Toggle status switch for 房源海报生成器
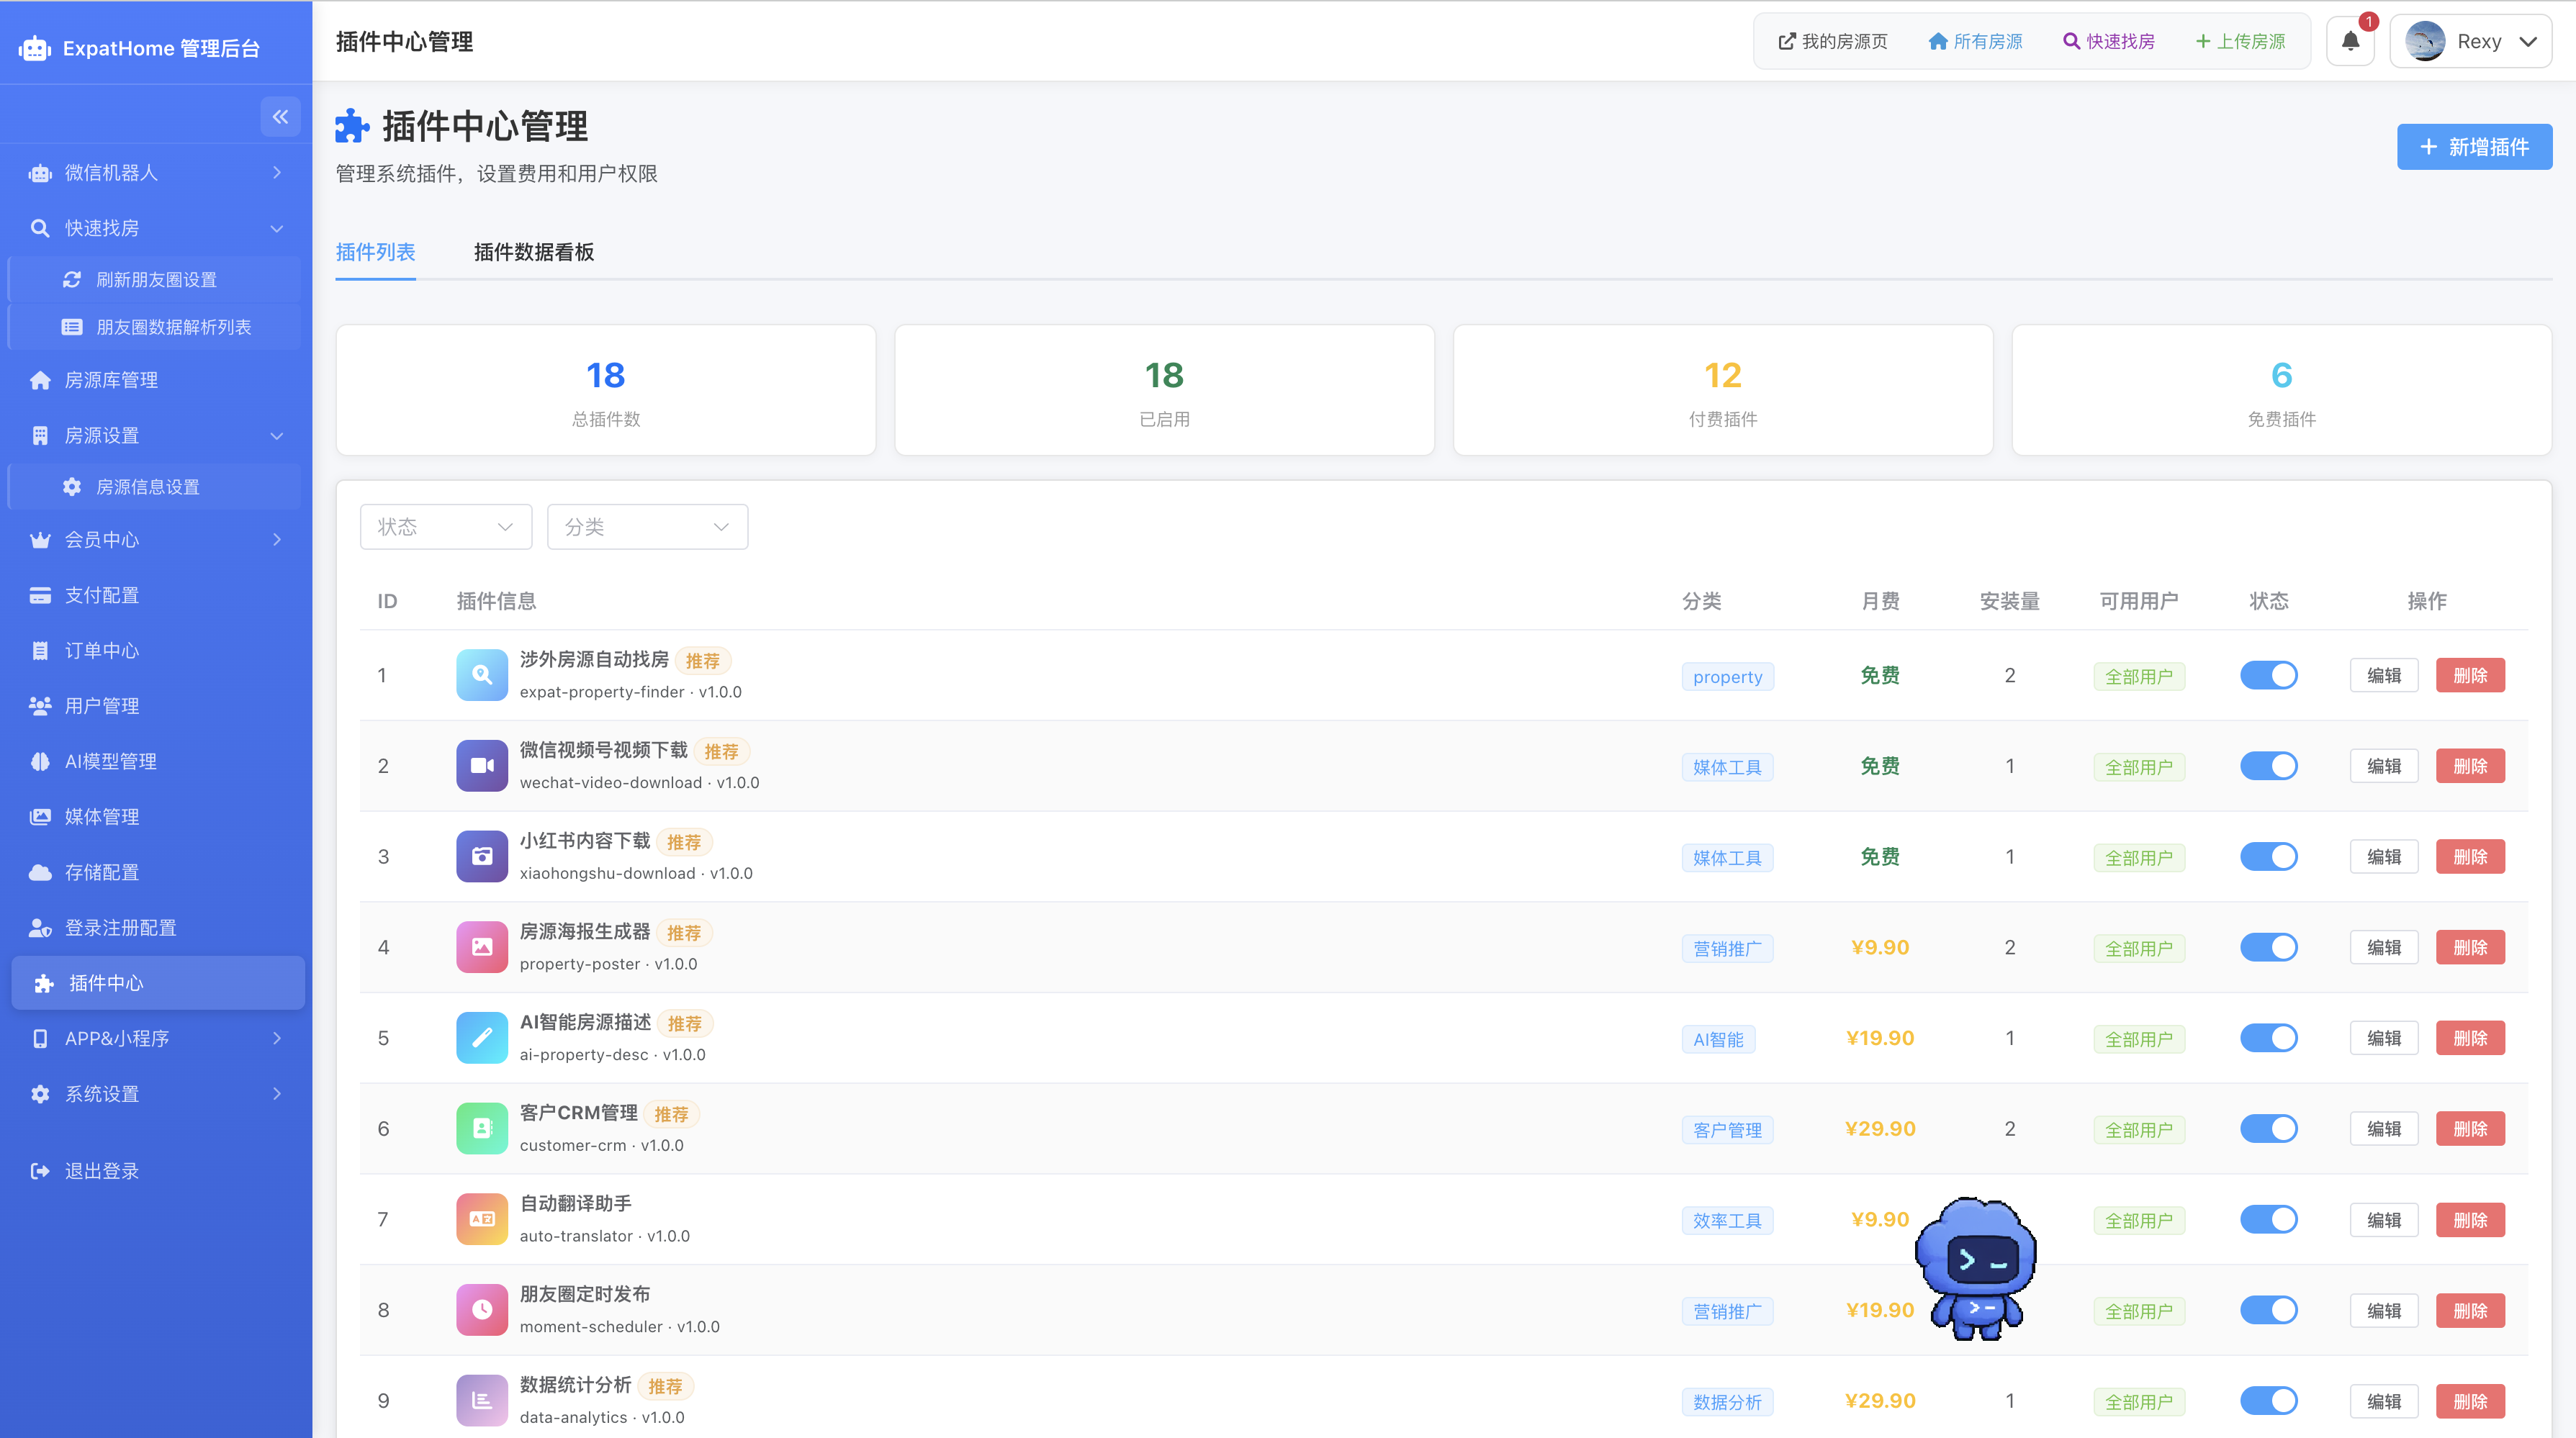Image resolution: width=2576 pixels, height=1438 pixels. click(2268, 947)
